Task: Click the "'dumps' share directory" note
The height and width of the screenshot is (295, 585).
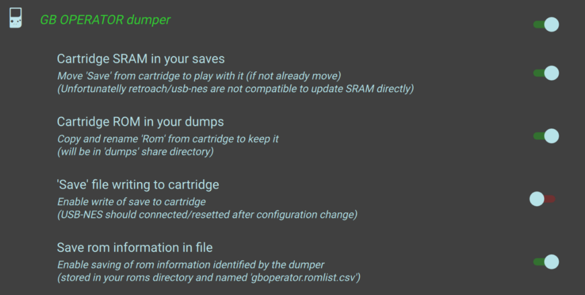Action: point(136,152)
